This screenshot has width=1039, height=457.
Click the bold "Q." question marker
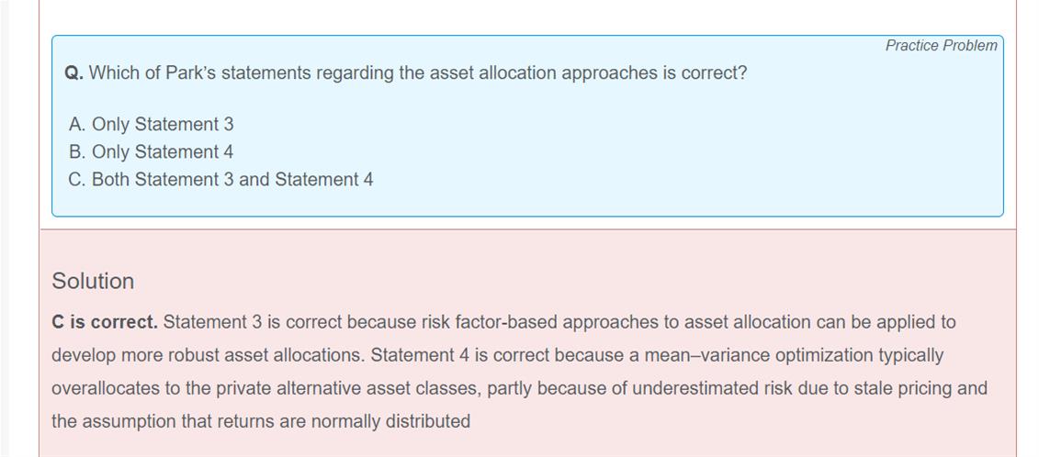[74, 72]
